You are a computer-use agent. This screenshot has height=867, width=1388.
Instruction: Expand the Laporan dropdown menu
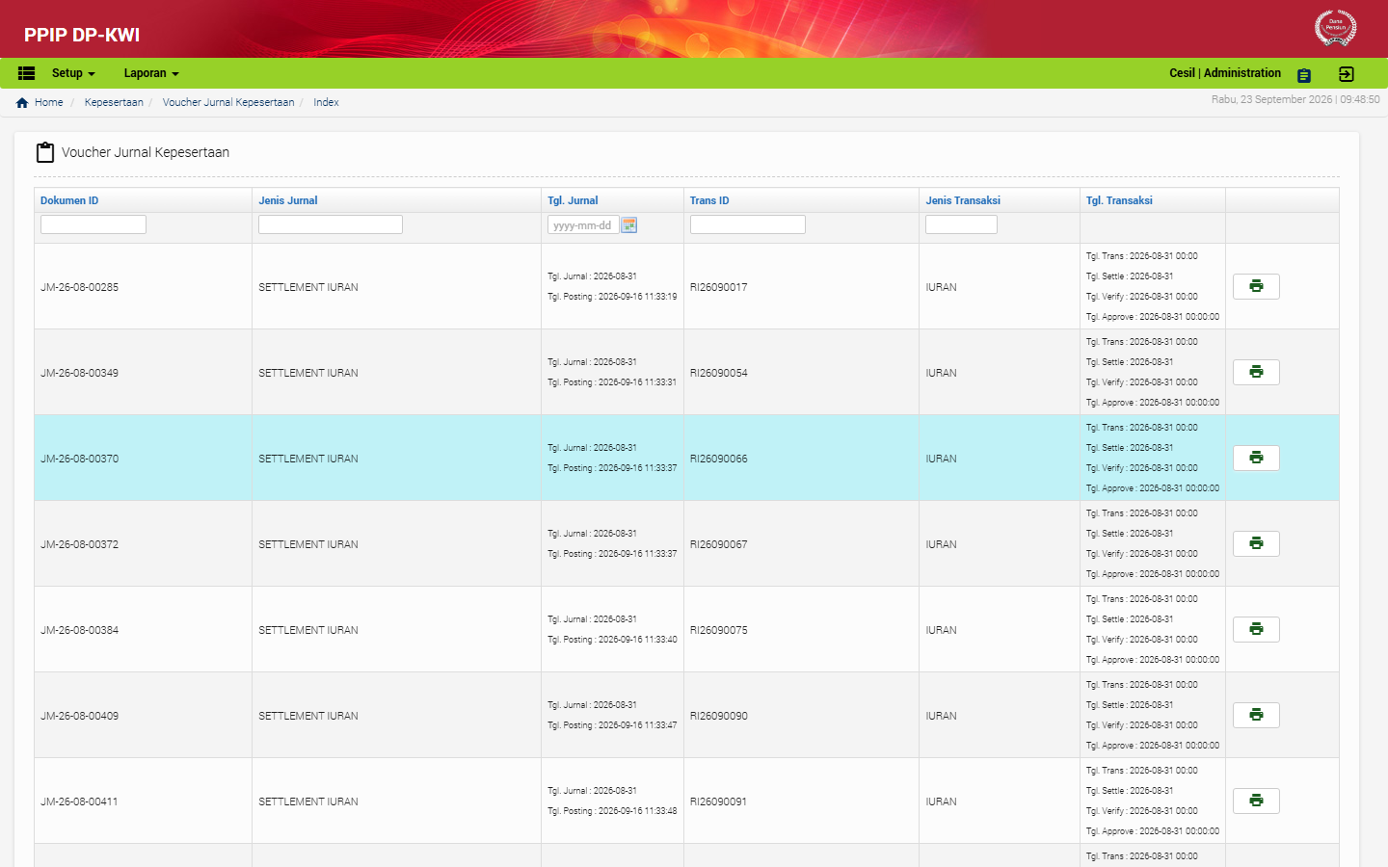151,73
